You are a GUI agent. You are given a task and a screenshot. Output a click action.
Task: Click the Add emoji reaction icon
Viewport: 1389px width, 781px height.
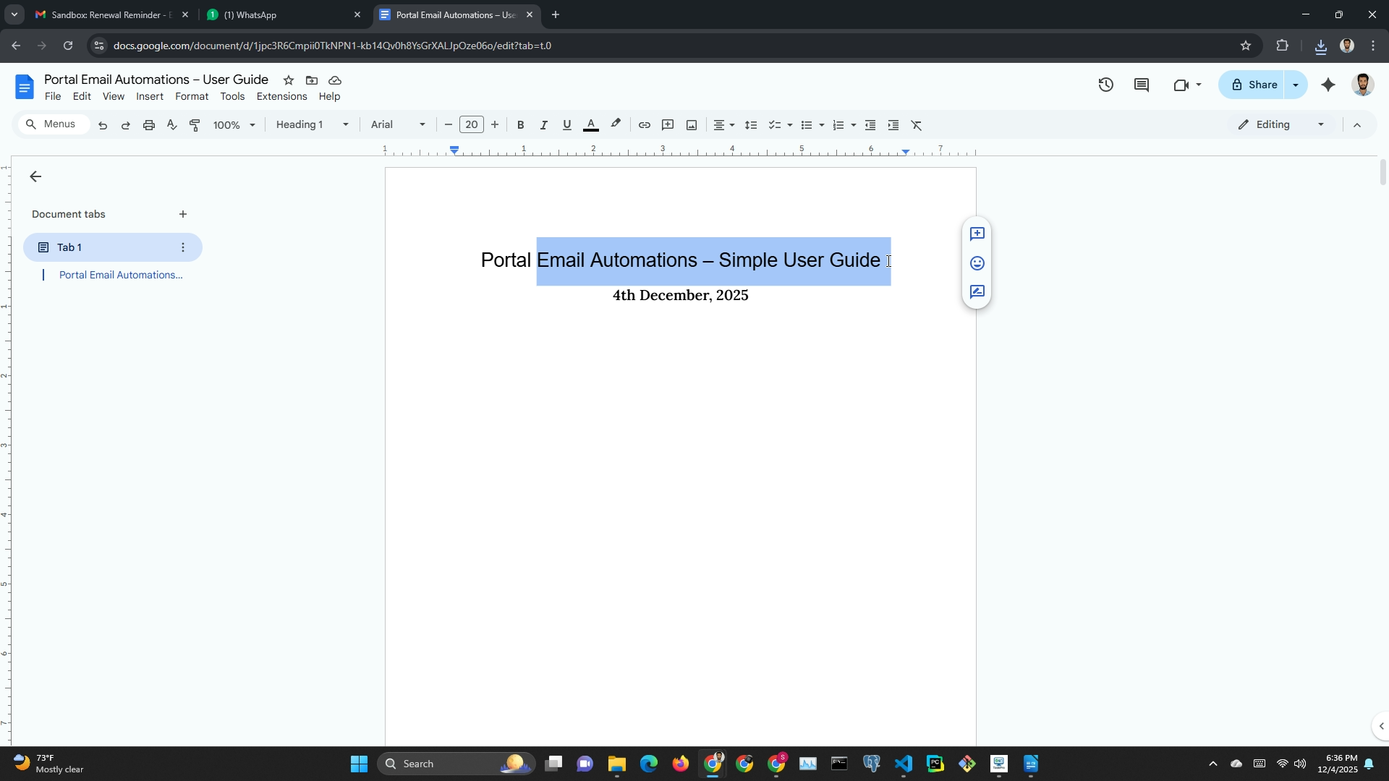coord(977,263)
